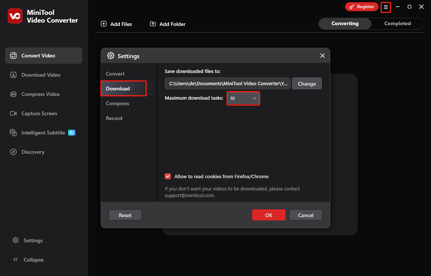Open the Compress Video sidebar icon

tap(13, 94)
